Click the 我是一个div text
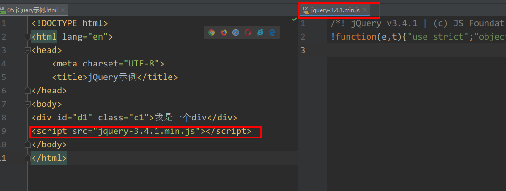506x191 pixels. 181,118
